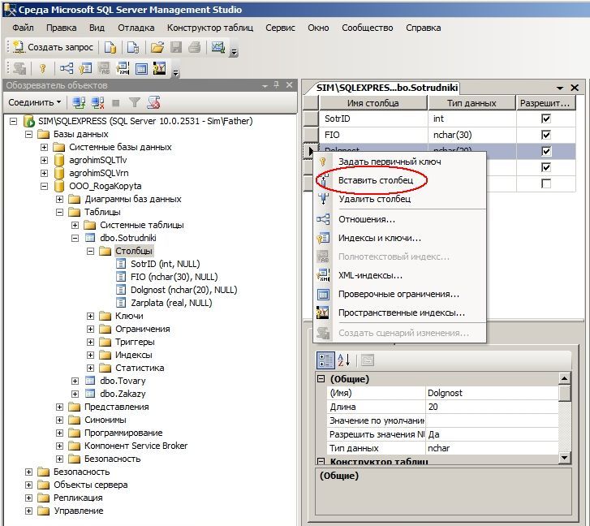Toggle allow nulls checkbox for Dolgnost row
The width and height of the screenshot is (590, 526).
point(545,151)
